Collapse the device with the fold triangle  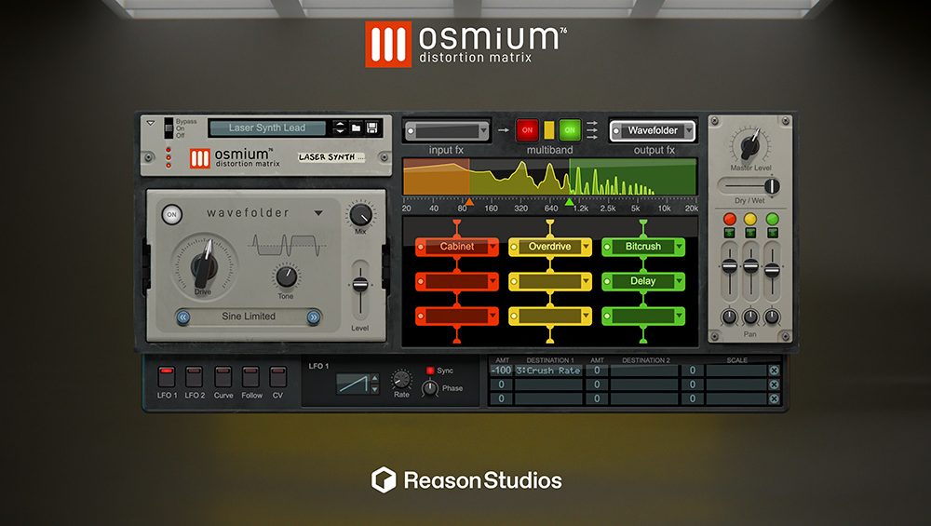coord(151,124)
